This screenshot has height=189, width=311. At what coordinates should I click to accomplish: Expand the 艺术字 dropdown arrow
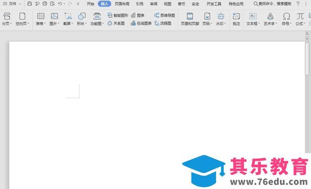(276, 24)
